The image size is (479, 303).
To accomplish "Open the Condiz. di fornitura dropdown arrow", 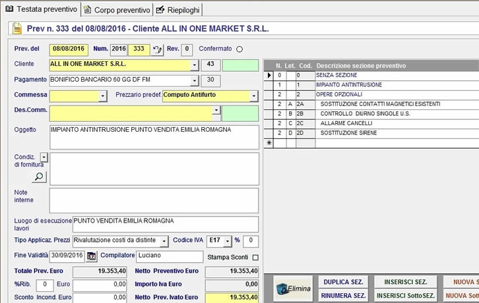I will tap(44, 157).
